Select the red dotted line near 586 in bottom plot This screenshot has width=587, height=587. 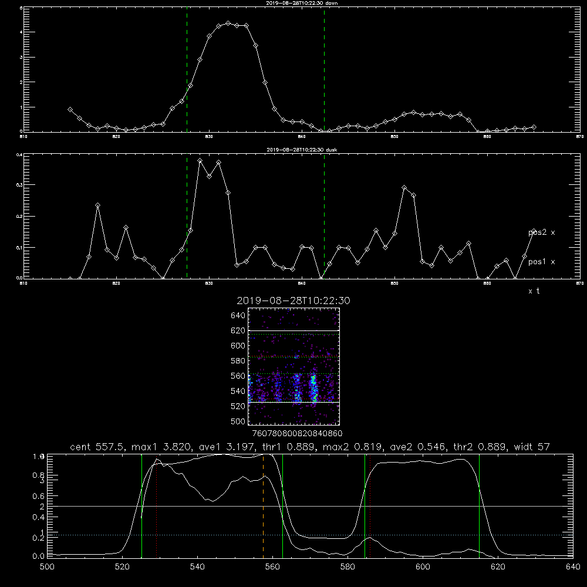pos(370,505)
